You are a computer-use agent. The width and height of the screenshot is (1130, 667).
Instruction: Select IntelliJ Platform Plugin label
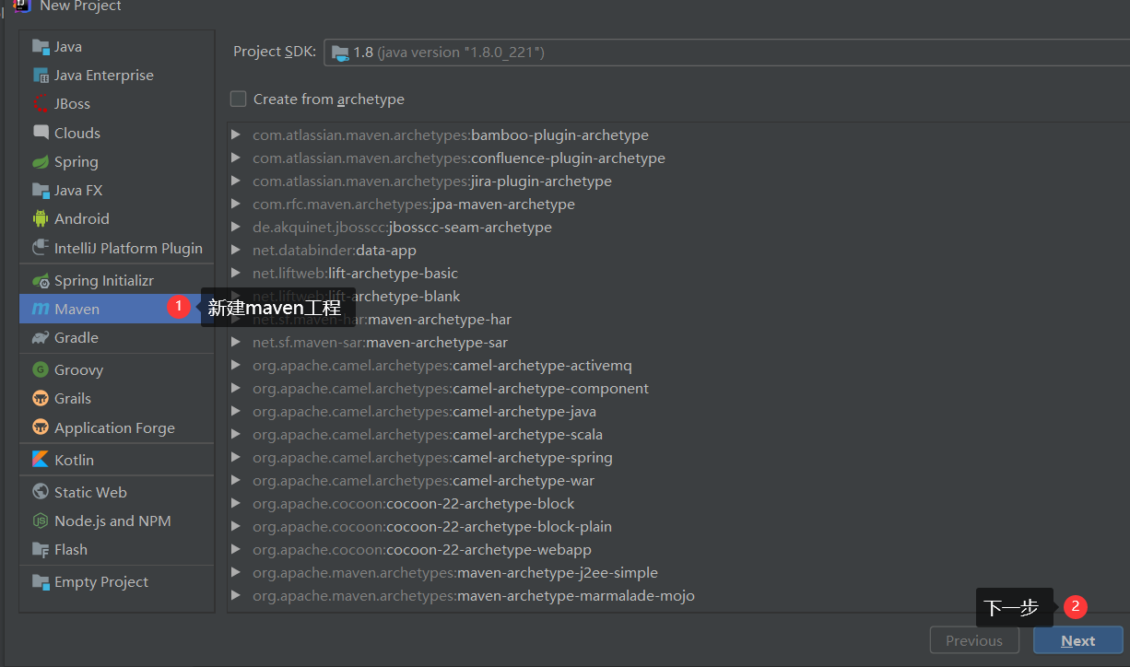coord(128,248)
